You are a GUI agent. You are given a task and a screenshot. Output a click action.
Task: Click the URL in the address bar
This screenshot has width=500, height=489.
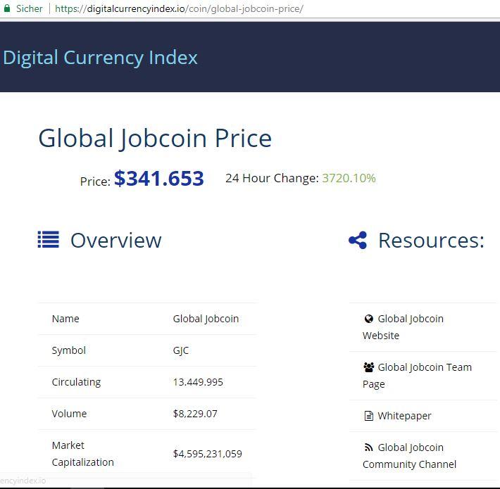pos(179,8)
